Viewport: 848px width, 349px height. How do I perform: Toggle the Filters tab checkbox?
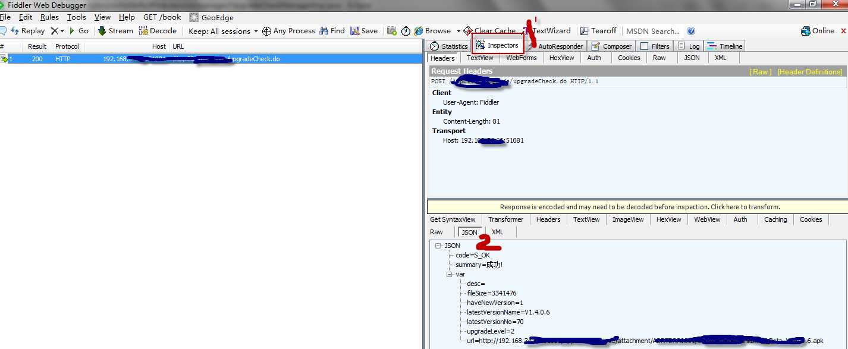point(644,46)
